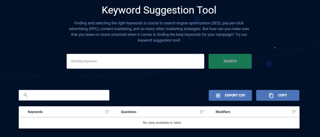320x137 pixels.
Task: Copy table results with the COPY button
Action: 278,95
